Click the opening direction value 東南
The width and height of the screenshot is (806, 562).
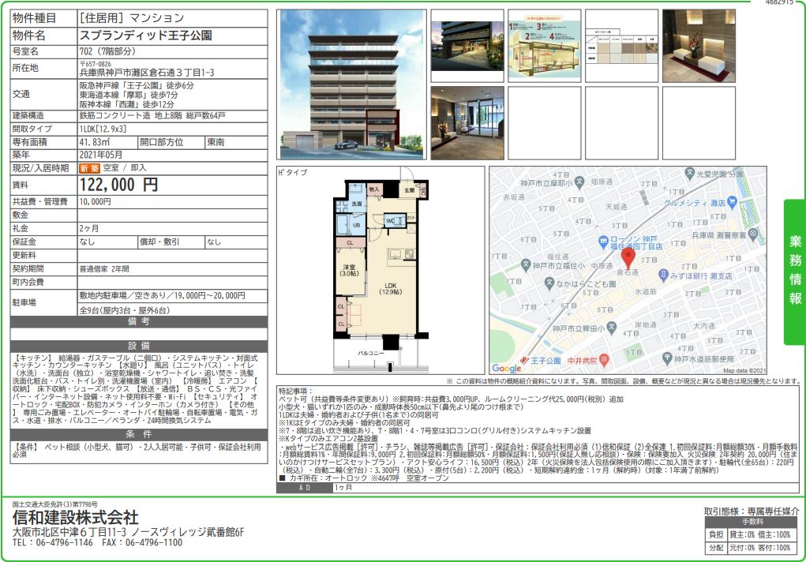216,142
